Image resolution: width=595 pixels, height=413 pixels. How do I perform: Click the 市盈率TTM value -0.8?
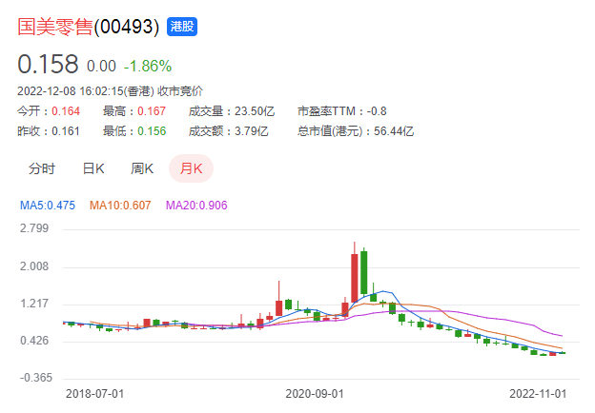point(377,111)
